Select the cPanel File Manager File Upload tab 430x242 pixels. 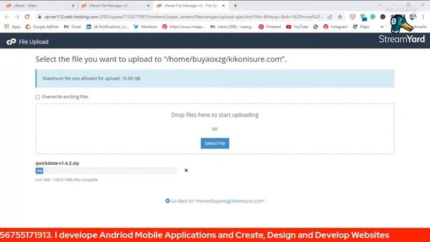pyautogui.click(x=191, y=5)
